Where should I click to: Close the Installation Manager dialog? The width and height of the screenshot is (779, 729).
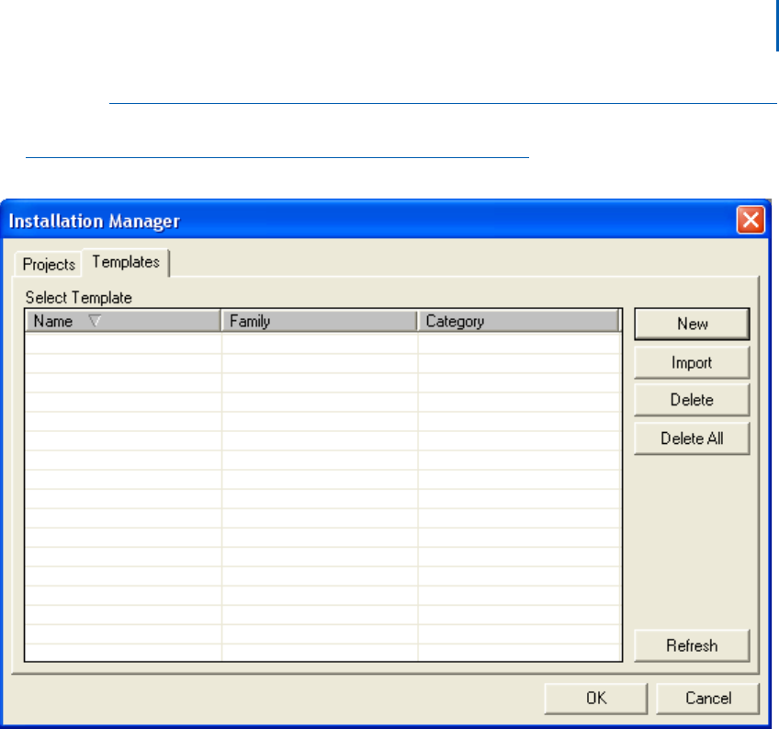coord(751,221)
